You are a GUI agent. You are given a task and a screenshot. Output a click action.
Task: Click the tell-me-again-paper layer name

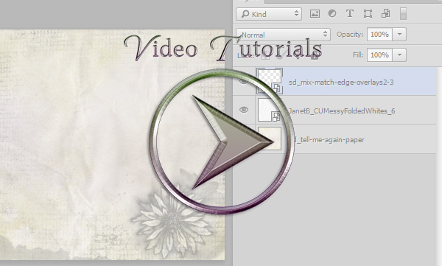pyautogui.click(x=329, y=140)
